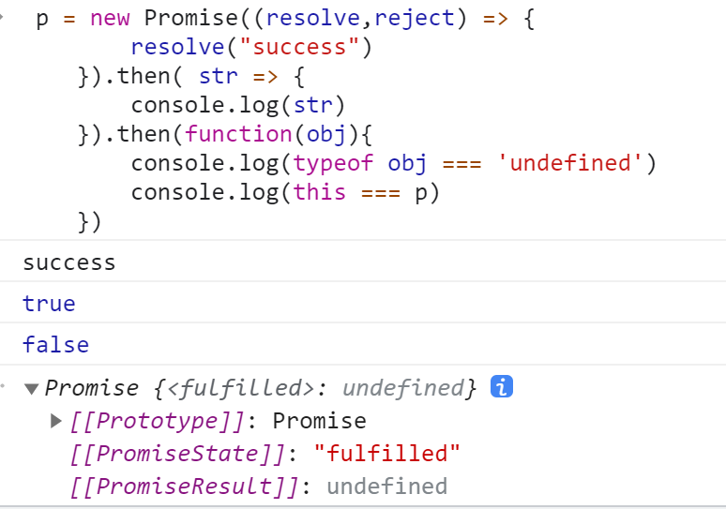Click the 'undefined' string literal in code
The height and width of the screenshot is (509, 726).
tap(570, 163)
